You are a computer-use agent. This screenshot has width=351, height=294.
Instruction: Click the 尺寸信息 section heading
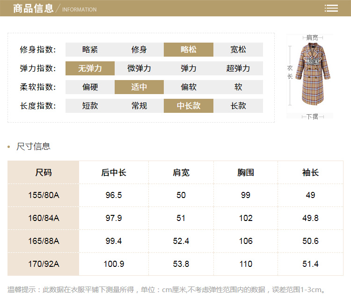coord(33,147)
